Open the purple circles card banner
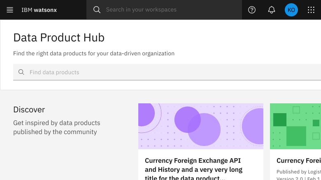The width and height of the screenshot is (321, 180). (x=200, y=126)
